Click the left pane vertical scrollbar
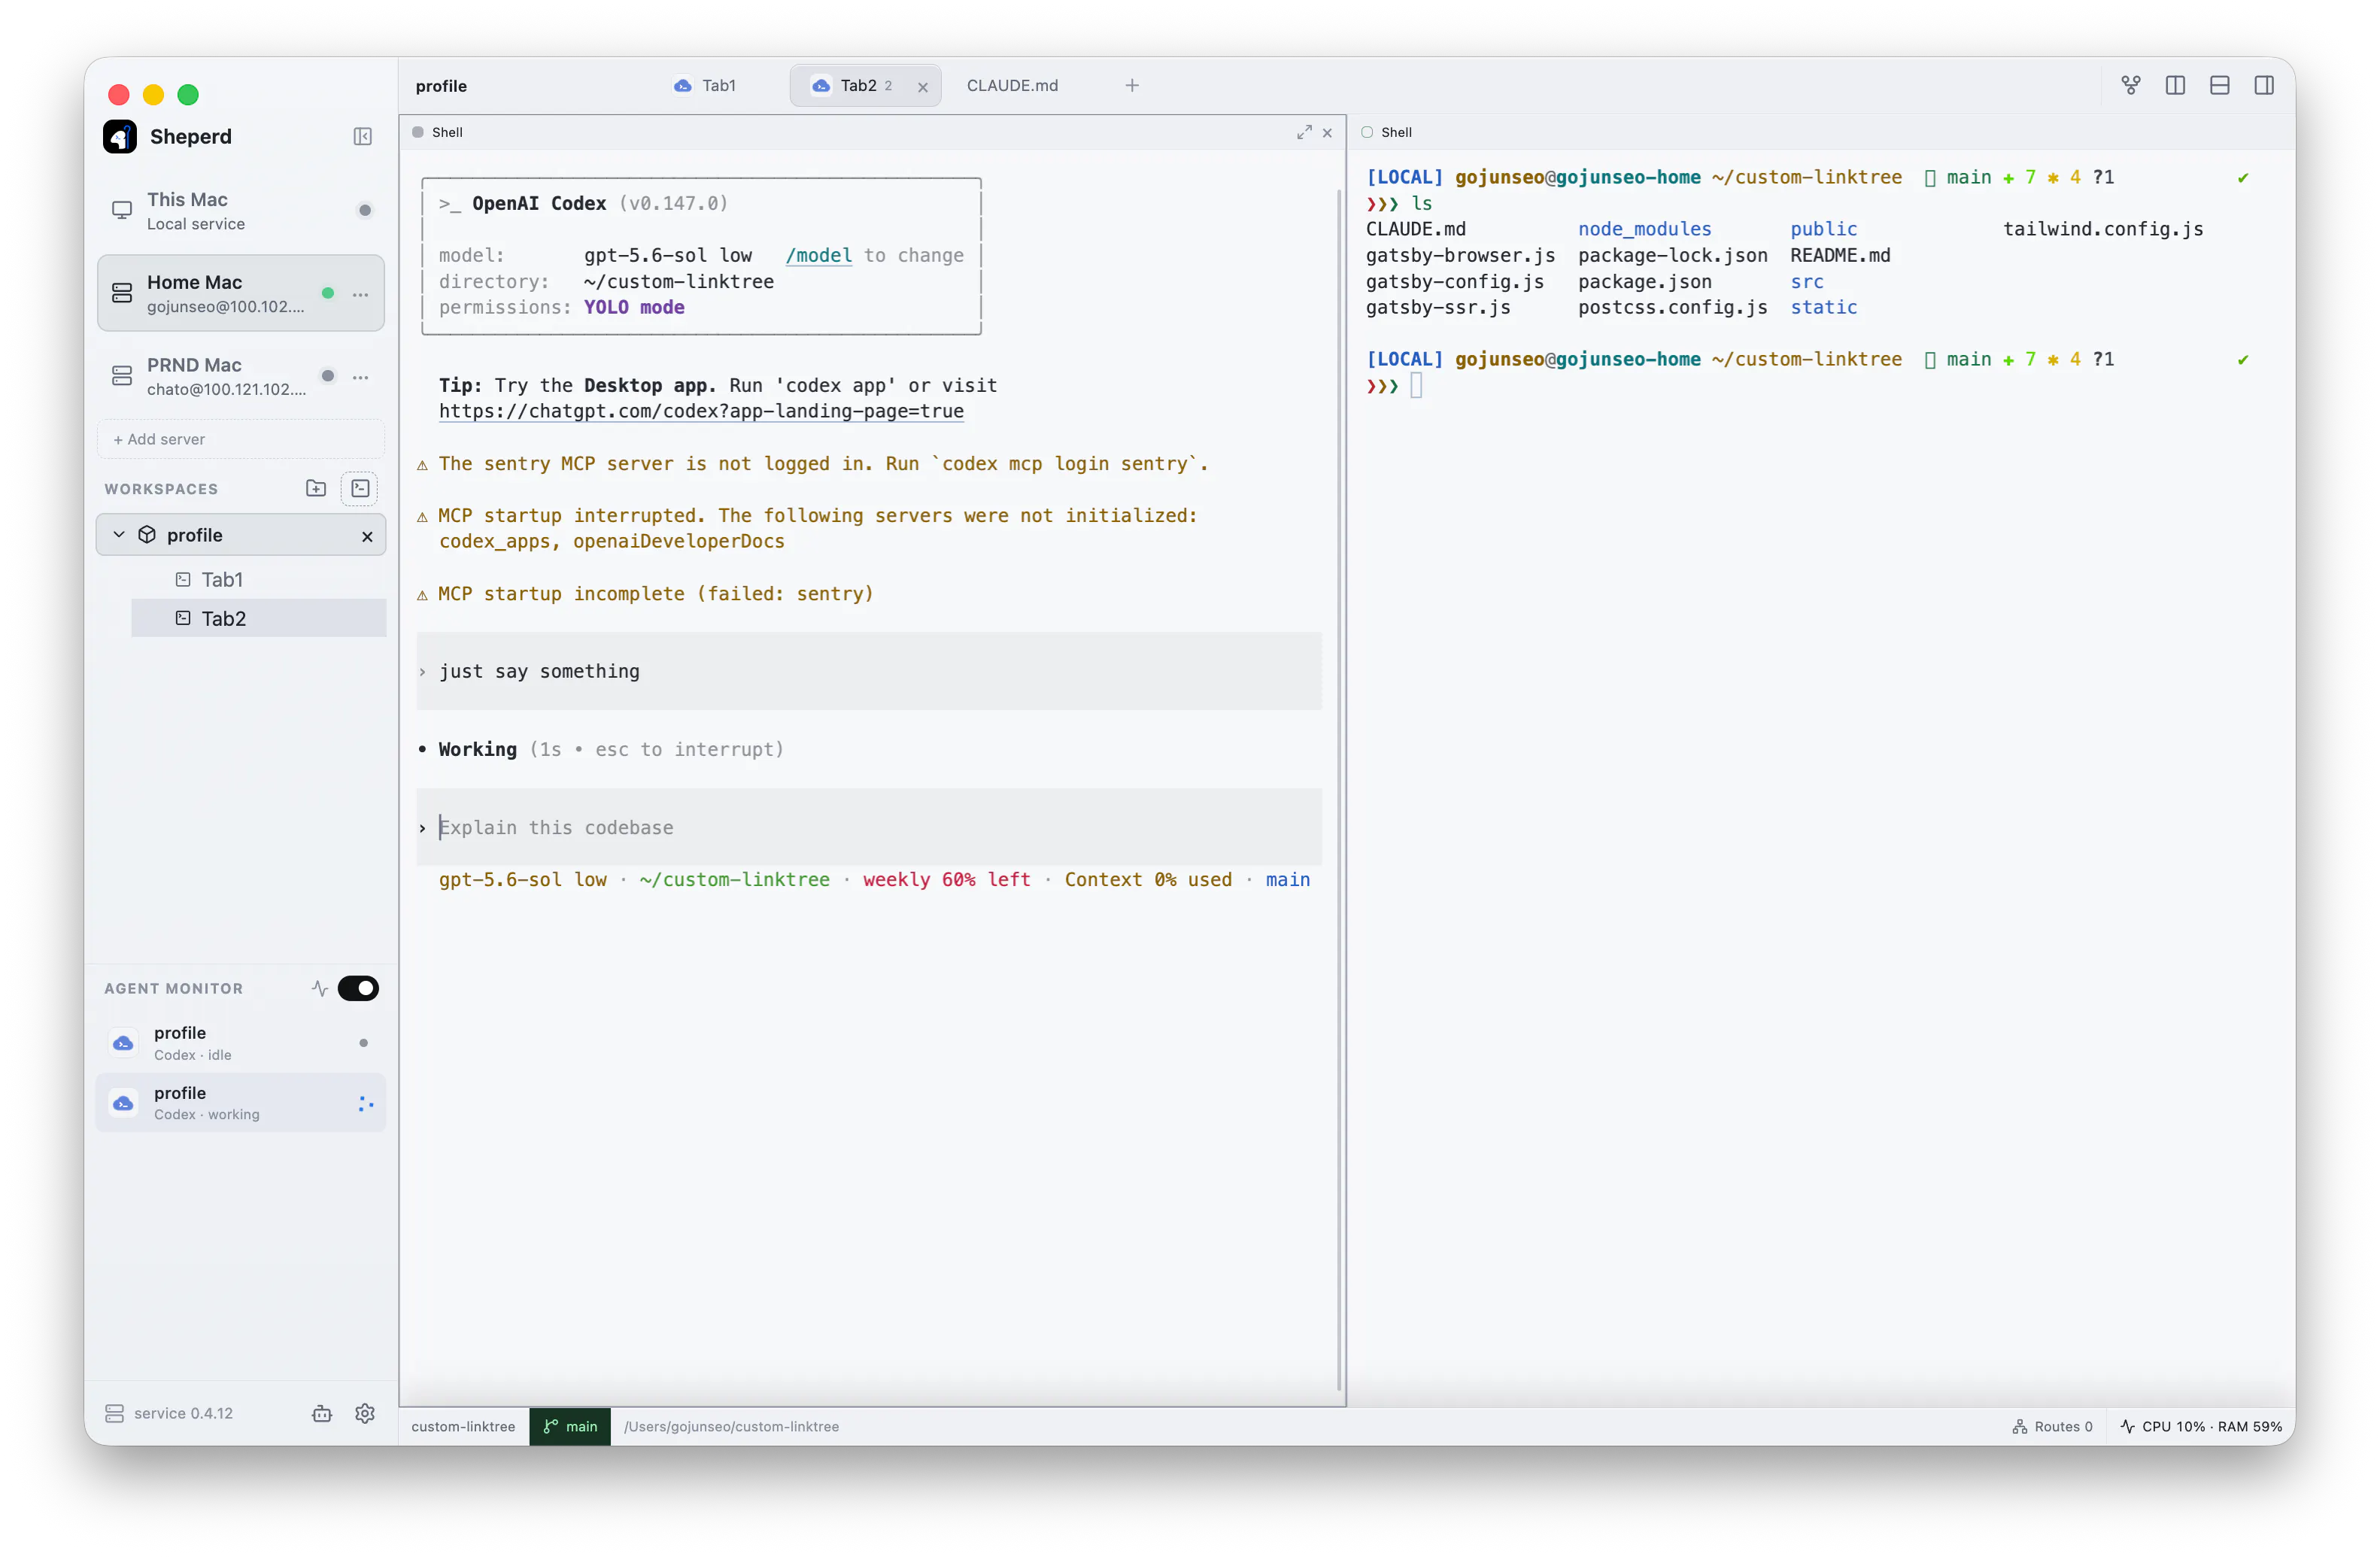This screenshot has width=2380, height=1557. (1339, 790)
